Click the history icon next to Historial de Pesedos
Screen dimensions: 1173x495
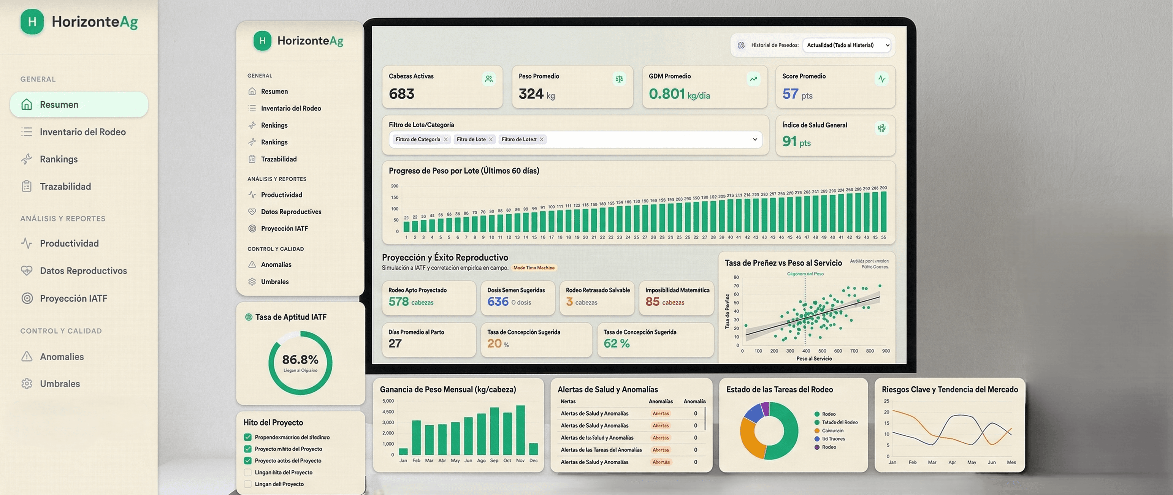pyautogui.click(x=741, y=45)
